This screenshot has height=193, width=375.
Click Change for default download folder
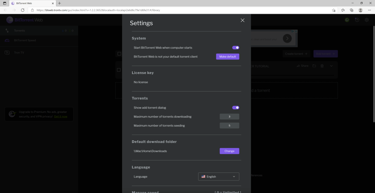[x=229, y=151]
